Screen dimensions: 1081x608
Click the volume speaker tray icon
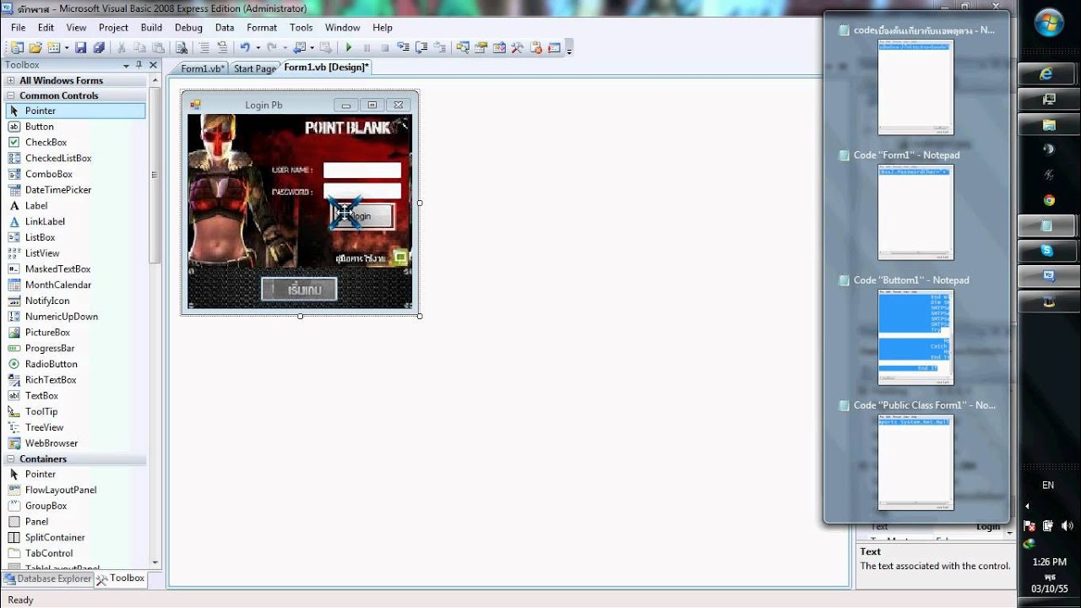pos(1066,525)
